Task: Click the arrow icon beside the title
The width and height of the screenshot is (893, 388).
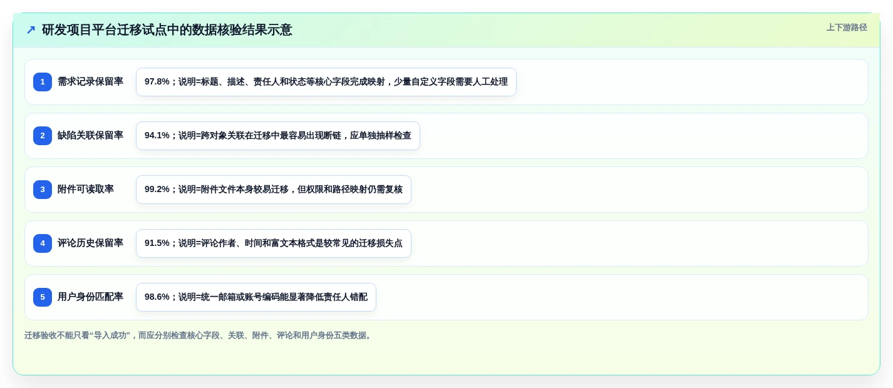Action: [31, 30]
